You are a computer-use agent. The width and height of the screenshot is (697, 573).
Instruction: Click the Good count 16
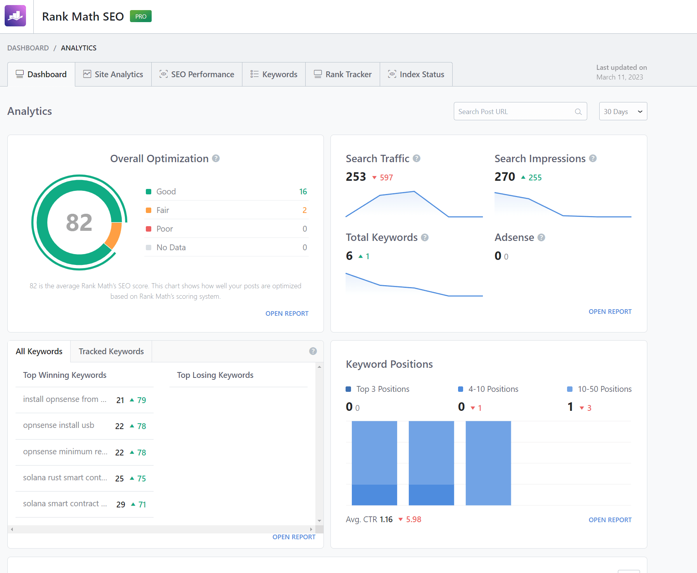coord(303,192)
